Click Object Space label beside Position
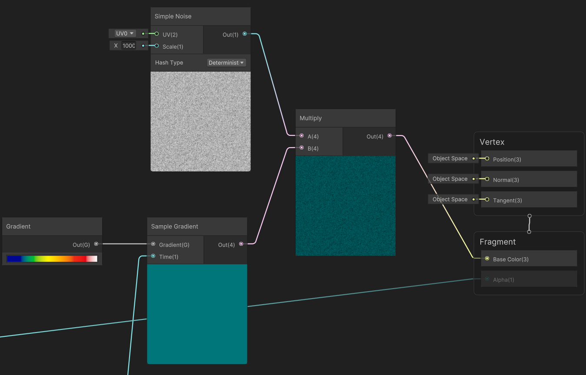 click(x=450, y=158)
